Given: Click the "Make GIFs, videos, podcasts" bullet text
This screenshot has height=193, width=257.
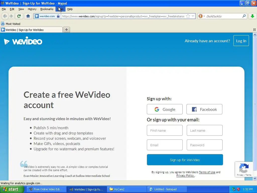Looking at the screenshot, I should pos(57,143).
